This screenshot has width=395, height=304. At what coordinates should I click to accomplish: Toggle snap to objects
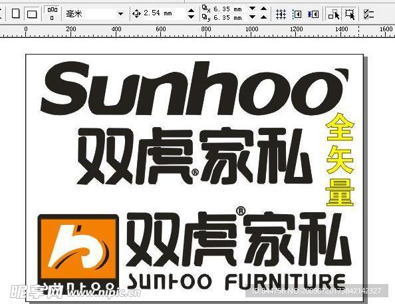point(314,14)
